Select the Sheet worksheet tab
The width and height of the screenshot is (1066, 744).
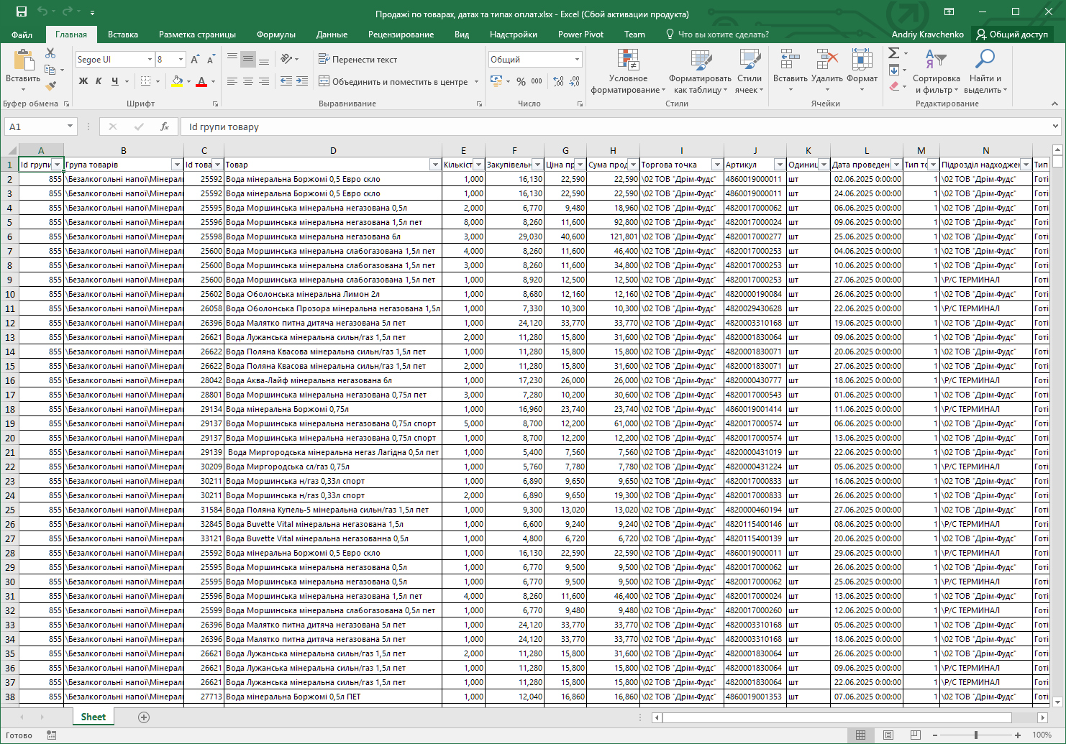pyautogui.click(x=93, y=717)
